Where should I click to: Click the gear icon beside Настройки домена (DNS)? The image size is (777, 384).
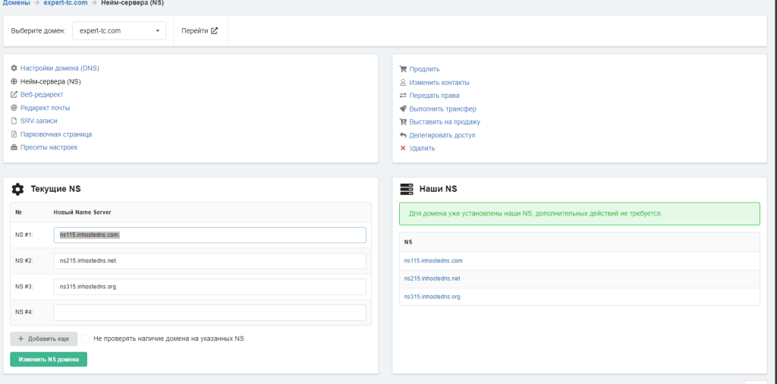coord(14,68)
